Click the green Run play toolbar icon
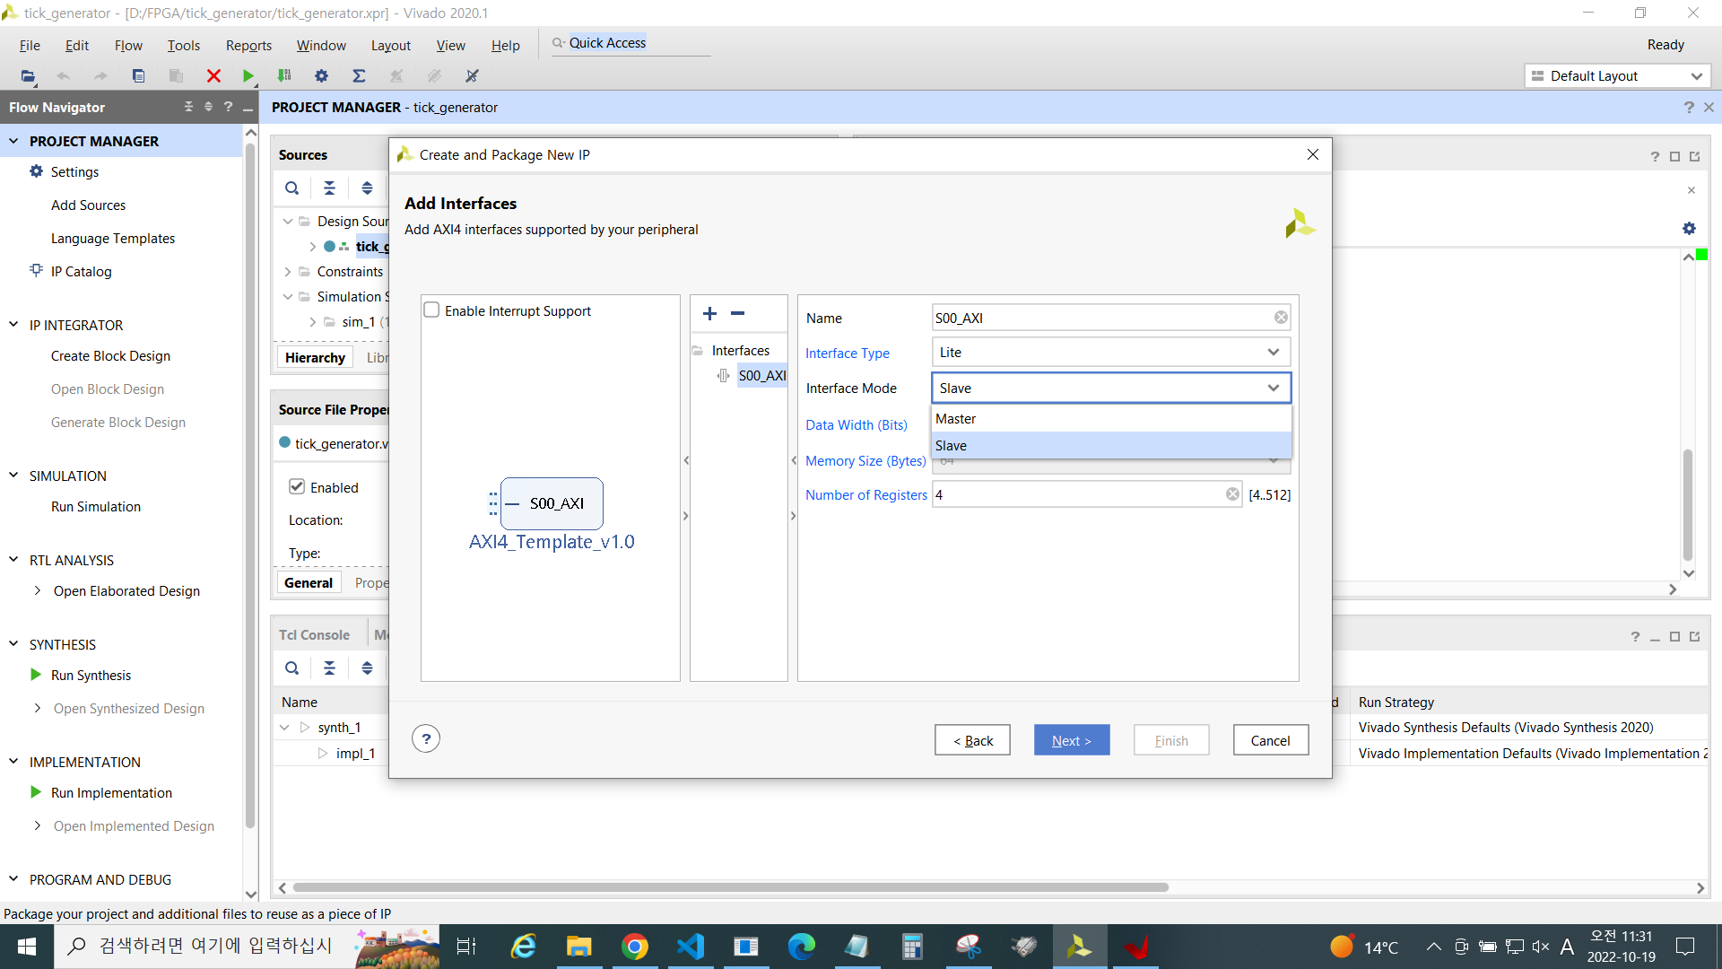This screenshot has width=1722, height=969. pos(248,76)
